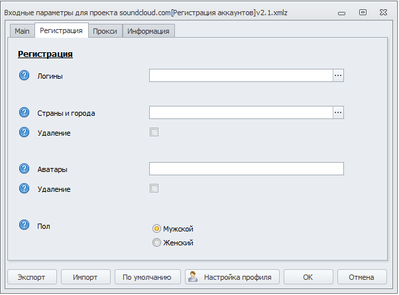Open the Прокси tab
This screenshot has height=295, width=399.
105,31
